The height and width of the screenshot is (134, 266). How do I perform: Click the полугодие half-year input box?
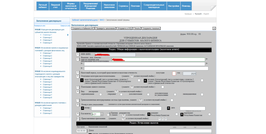pyautogui.click(x=174, y=73)
